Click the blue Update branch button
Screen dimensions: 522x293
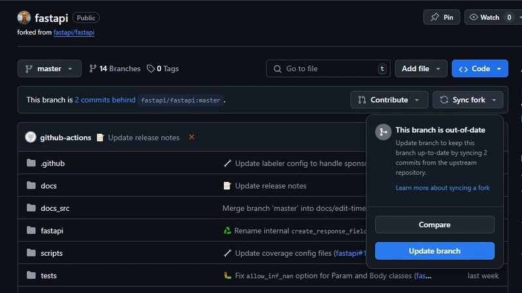(x=435, y=251)
